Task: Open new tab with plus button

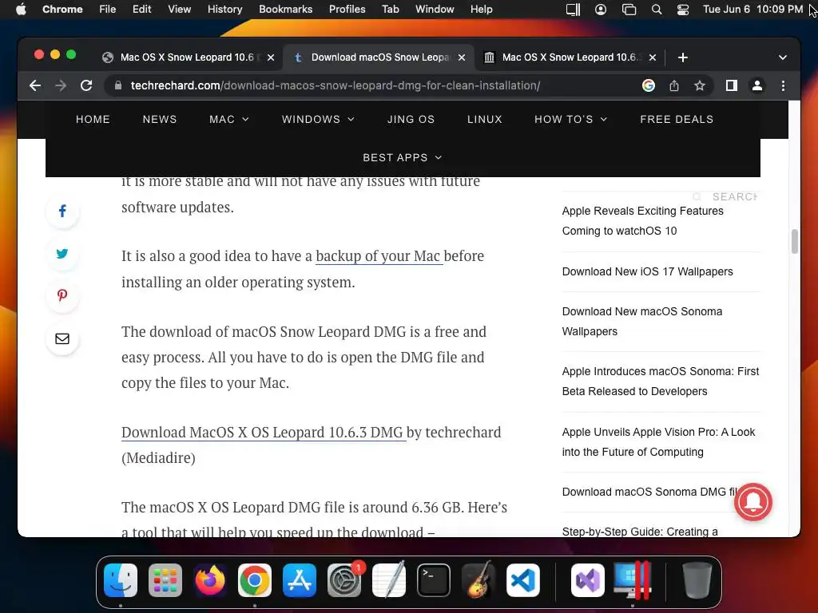Action: [682, 57]
